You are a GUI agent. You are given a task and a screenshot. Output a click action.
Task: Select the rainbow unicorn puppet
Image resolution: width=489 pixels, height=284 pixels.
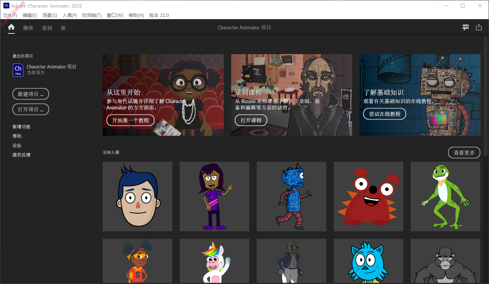point(214,261)
